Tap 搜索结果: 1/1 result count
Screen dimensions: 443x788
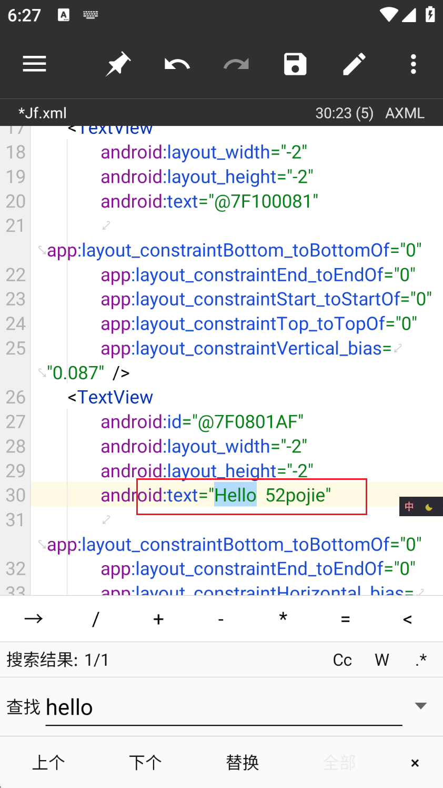tap(57, 660)
